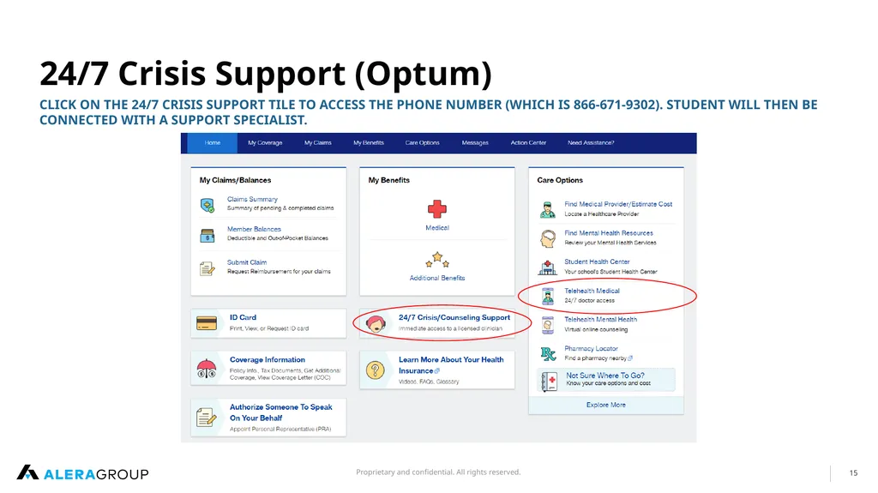The height and width of the screenshot is (493, 878).
Task: Click the Submit Claim document icon
Action: click(207, 269)
